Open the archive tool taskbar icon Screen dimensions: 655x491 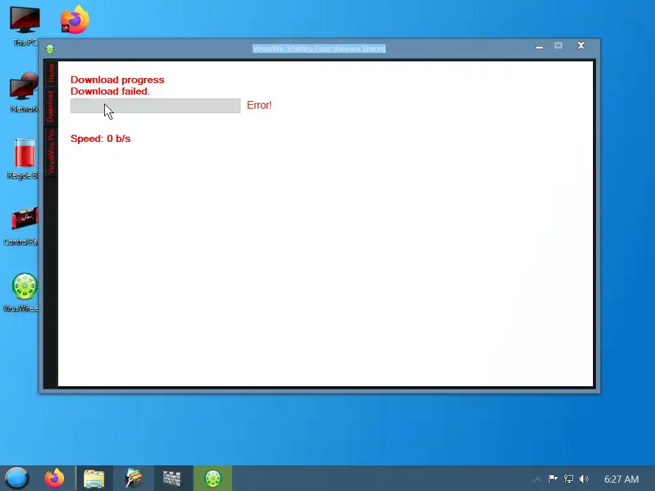pos(134,478)
